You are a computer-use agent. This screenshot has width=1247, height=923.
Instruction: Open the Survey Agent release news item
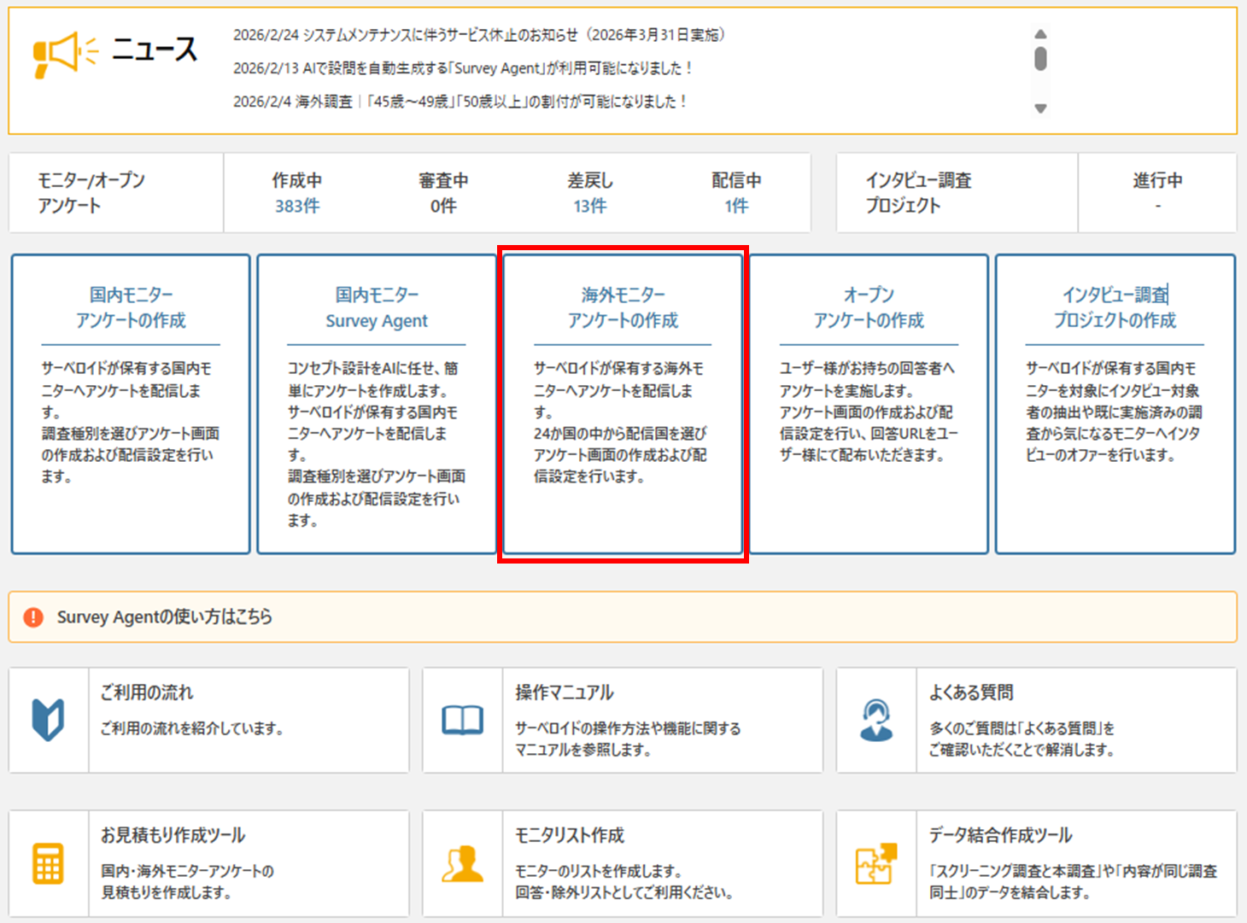coord(462,68)
